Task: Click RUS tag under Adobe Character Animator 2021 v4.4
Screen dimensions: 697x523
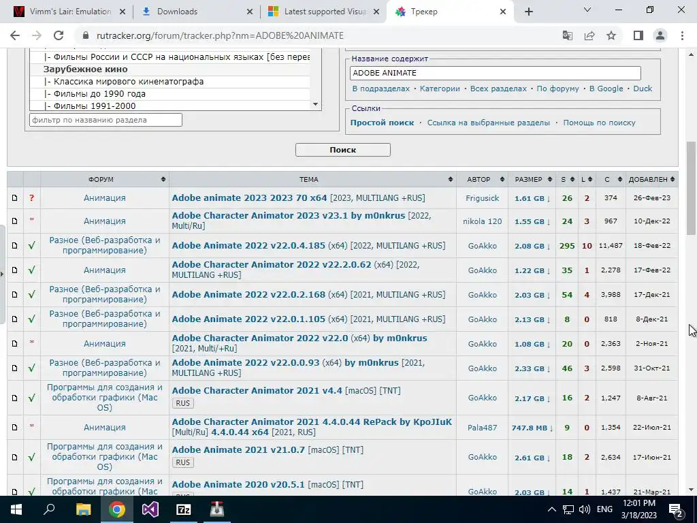Action: (182, 403)
